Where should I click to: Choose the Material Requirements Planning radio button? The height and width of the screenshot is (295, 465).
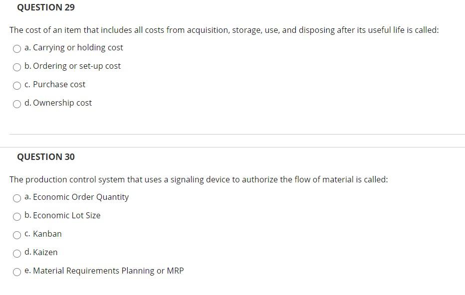coord(17,272)
